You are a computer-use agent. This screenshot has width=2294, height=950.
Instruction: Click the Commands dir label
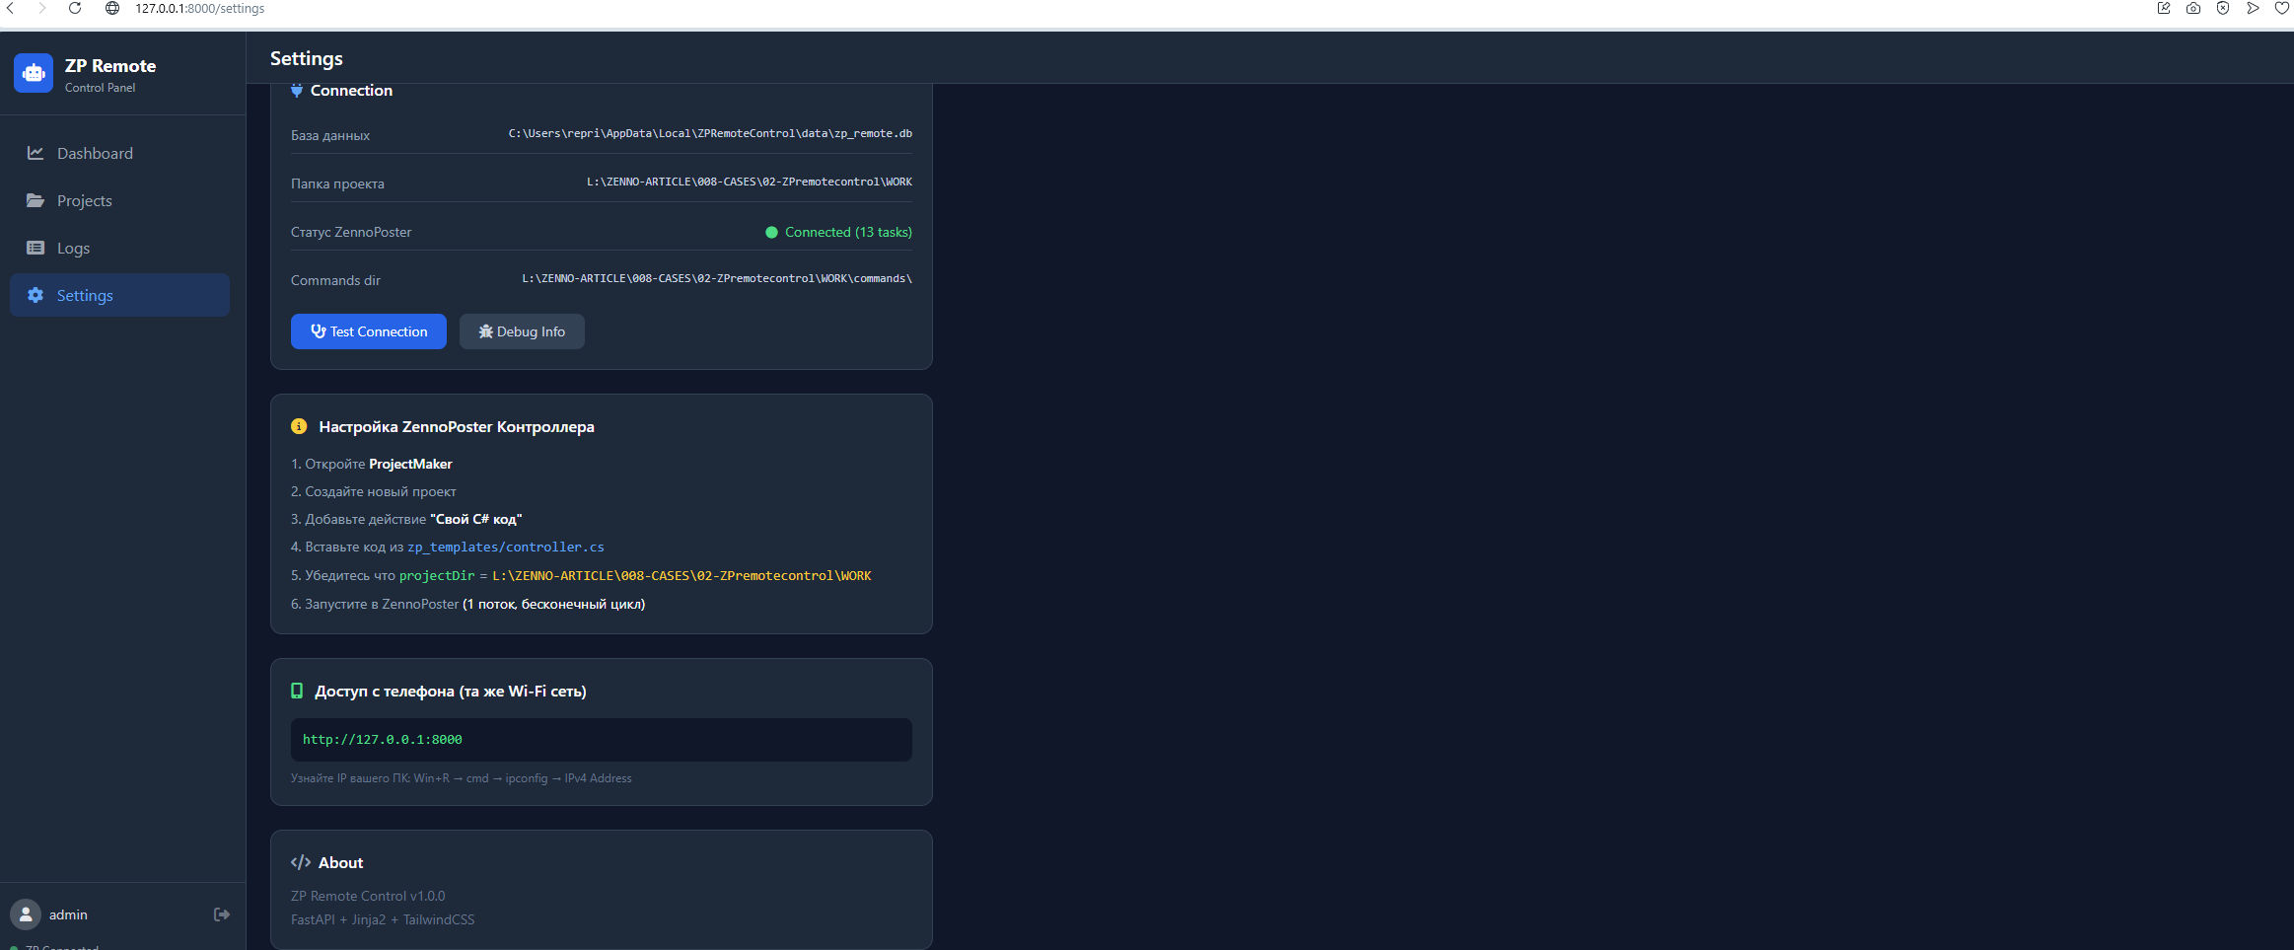tap(335, 280)
